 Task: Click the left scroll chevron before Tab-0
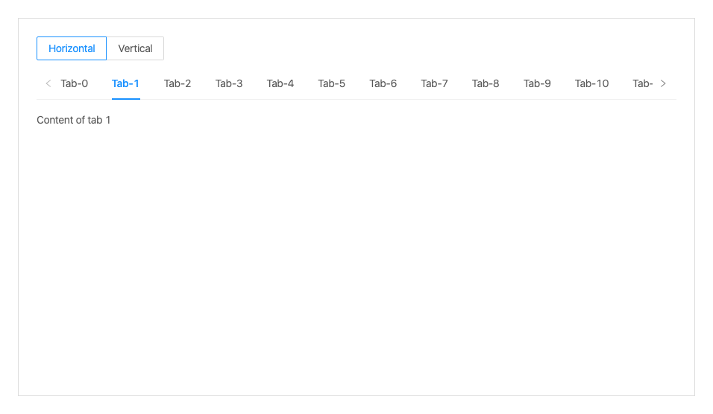tap(48, 83)
